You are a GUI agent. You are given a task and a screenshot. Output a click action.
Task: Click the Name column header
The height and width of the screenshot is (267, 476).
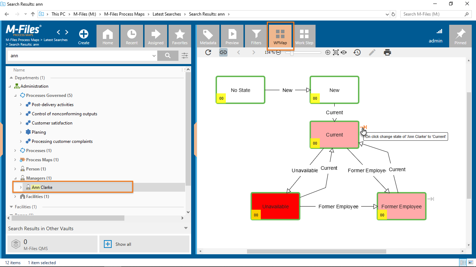19,70
